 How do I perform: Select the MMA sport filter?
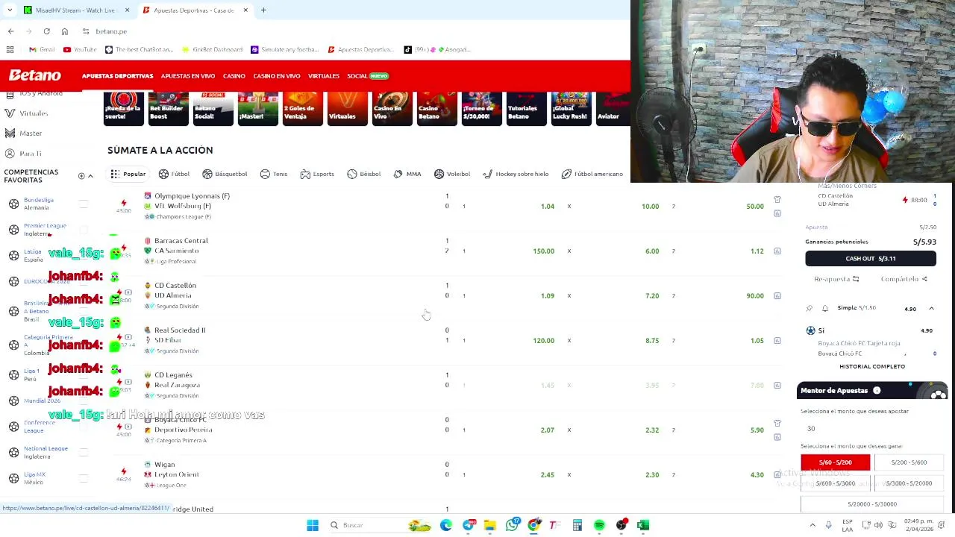pos(407,174)
